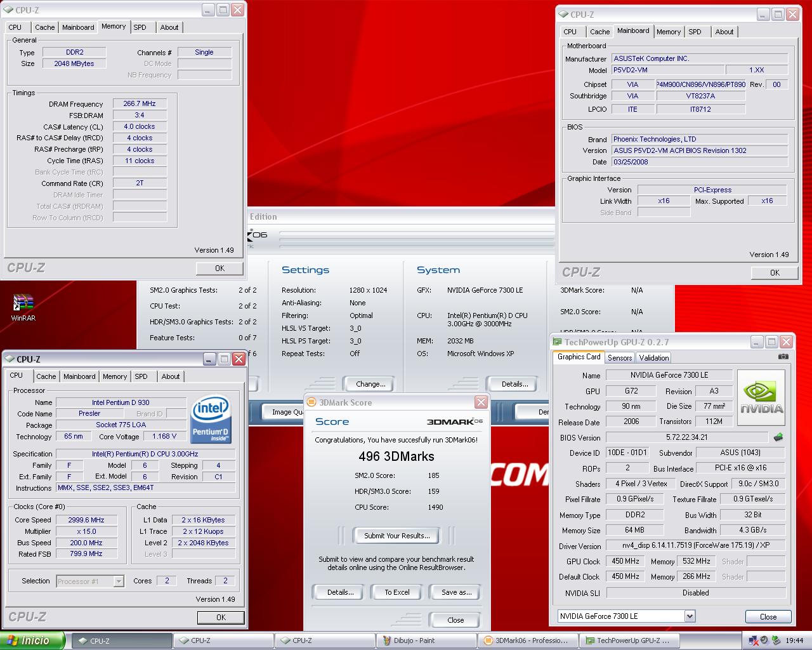Open the Memory tab in bottom CPU-Z window
The width and height of the screenshot is (812, 650).
pos(115,376)
